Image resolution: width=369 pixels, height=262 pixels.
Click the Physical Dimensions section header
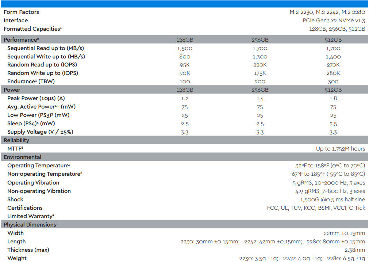tap(30, 225)
